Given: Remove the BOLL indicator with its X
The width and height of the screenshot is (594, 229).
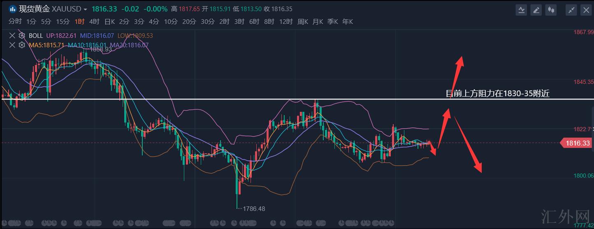Looking at the screenshot, I should [x=12, y=36].
